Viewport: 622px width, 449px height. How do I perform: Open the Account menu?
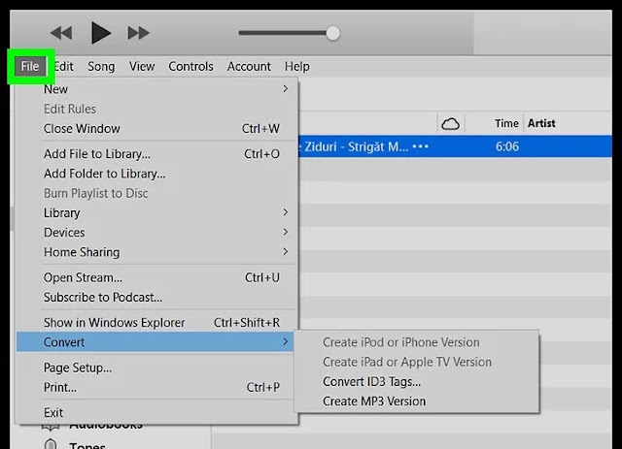(x=249, y=66)
